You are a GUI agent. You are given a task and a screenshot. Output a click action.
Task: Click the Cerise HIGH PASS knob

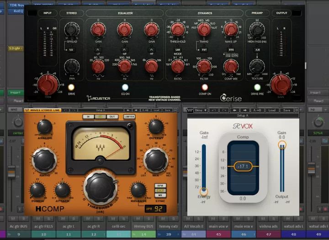[257, 29]
